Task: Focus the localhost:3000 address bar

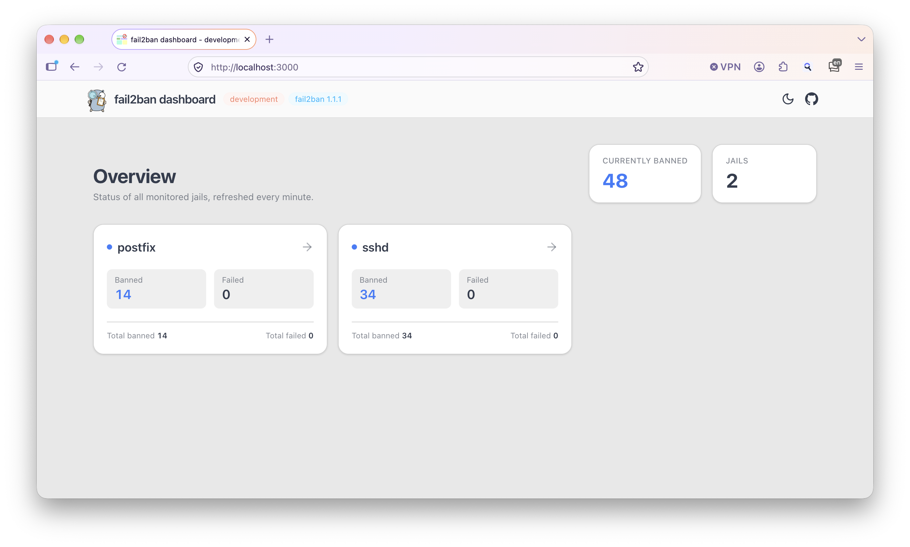Action: [418, 67]
